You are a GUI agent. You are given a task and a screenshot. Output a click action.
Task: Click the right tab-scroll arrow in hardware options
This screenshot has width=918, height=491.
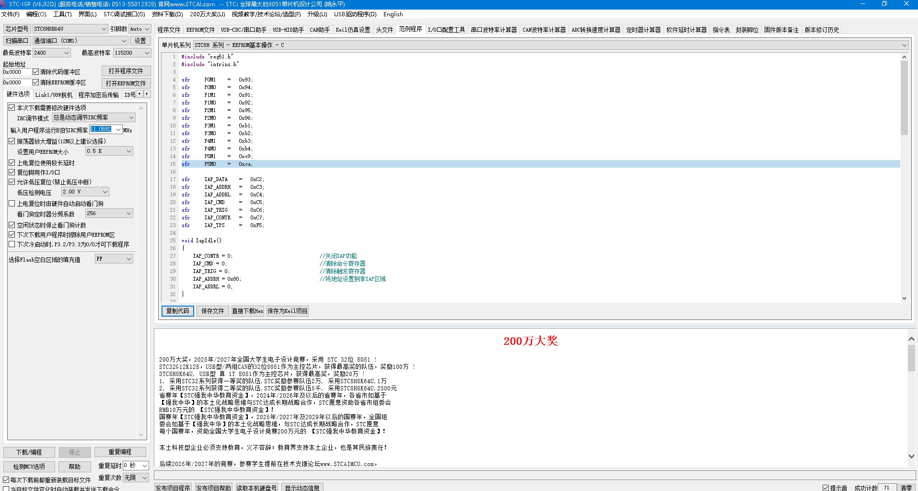point(147,94)
